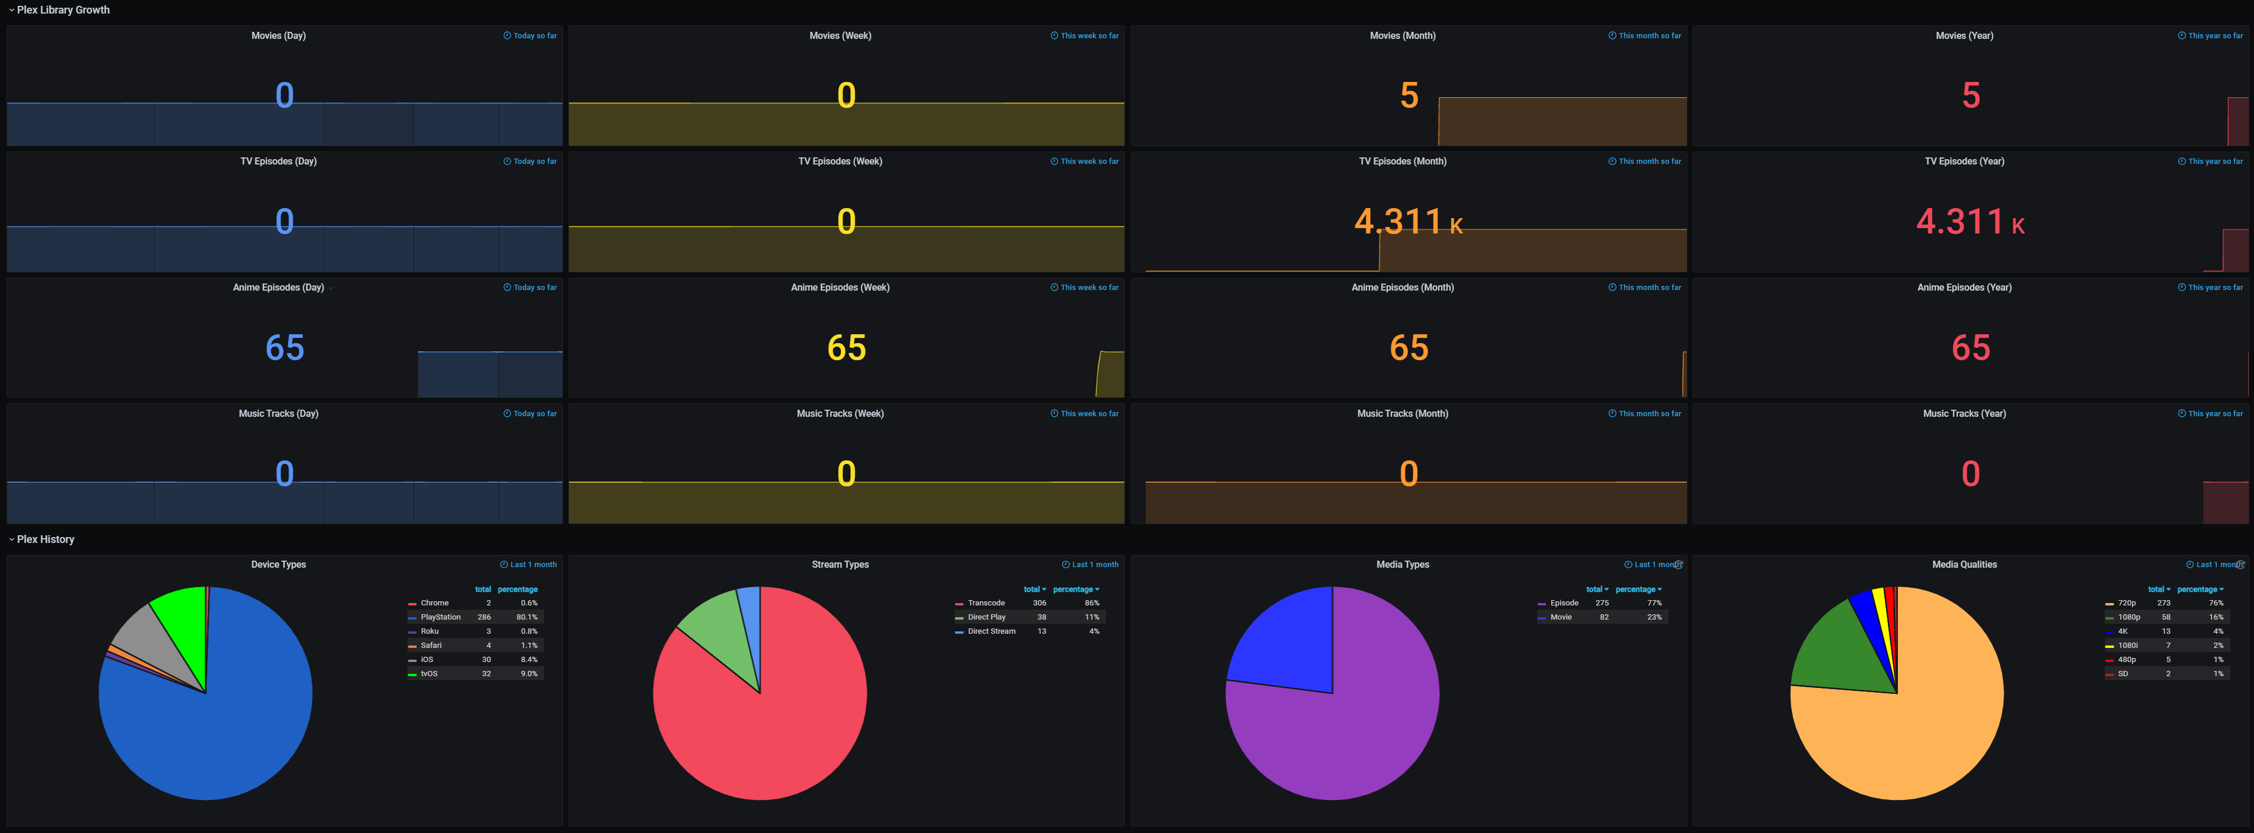
Task: Collapse the Plex History row
Action: pyautogui.click(x=45, y=539)
